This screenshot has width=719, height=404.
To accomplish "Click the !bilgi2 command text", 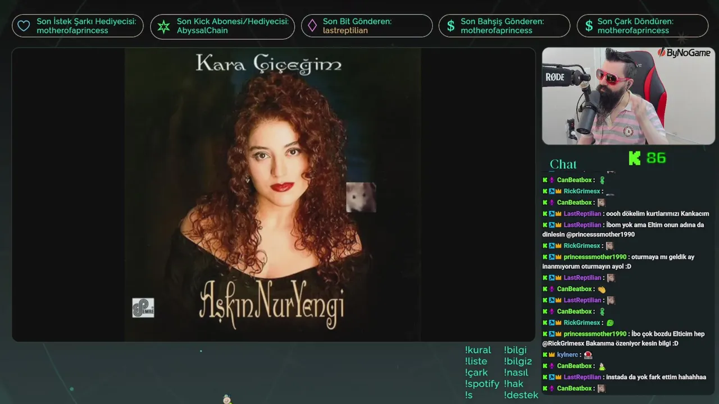I will point(518,361).
